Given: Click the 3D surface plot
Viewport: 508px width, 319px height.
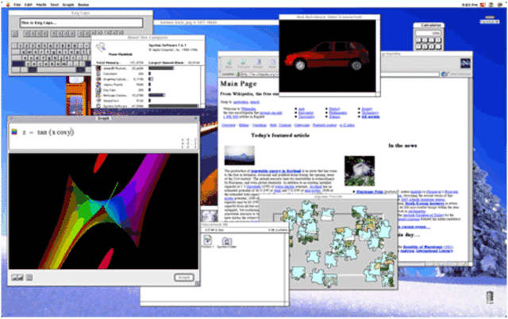Looking at the screenshot, I should pyautogui.click(x=103, y=211).
